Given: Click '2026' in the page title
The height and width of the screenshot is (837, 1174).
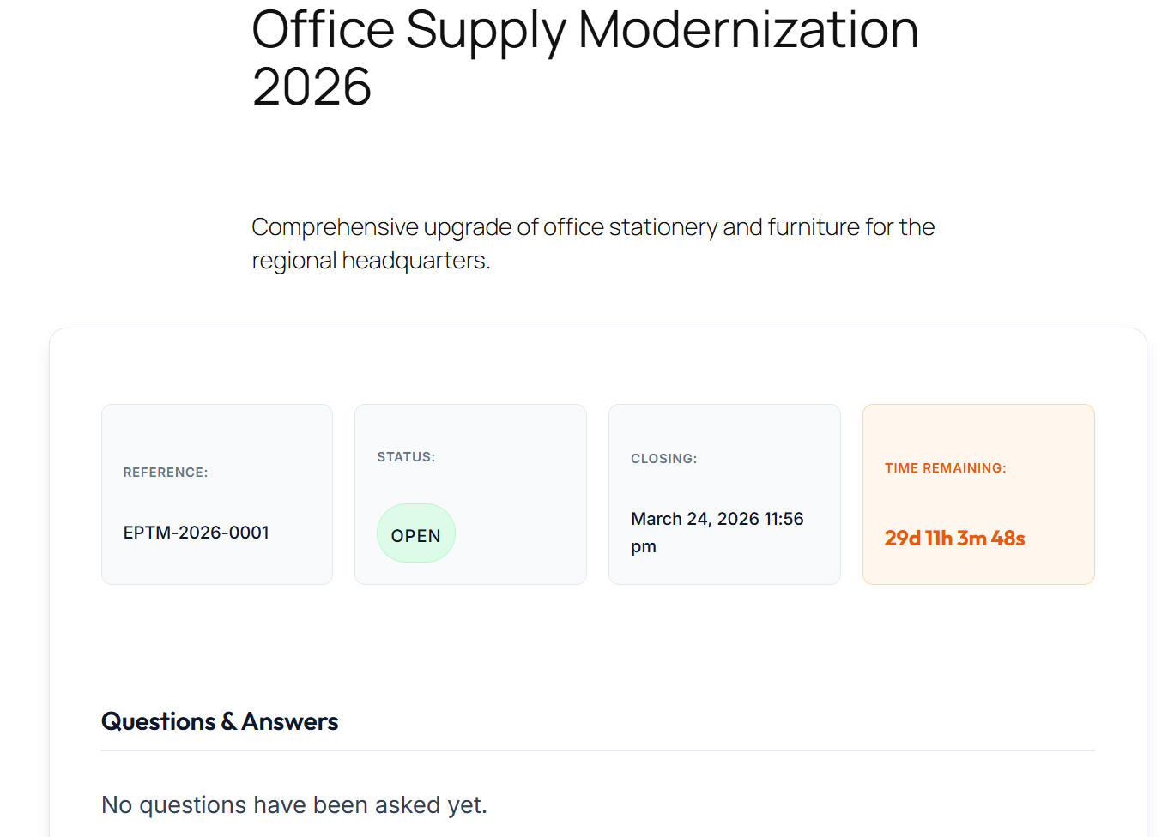Looking at the screenshot, I should pos(312,87).
